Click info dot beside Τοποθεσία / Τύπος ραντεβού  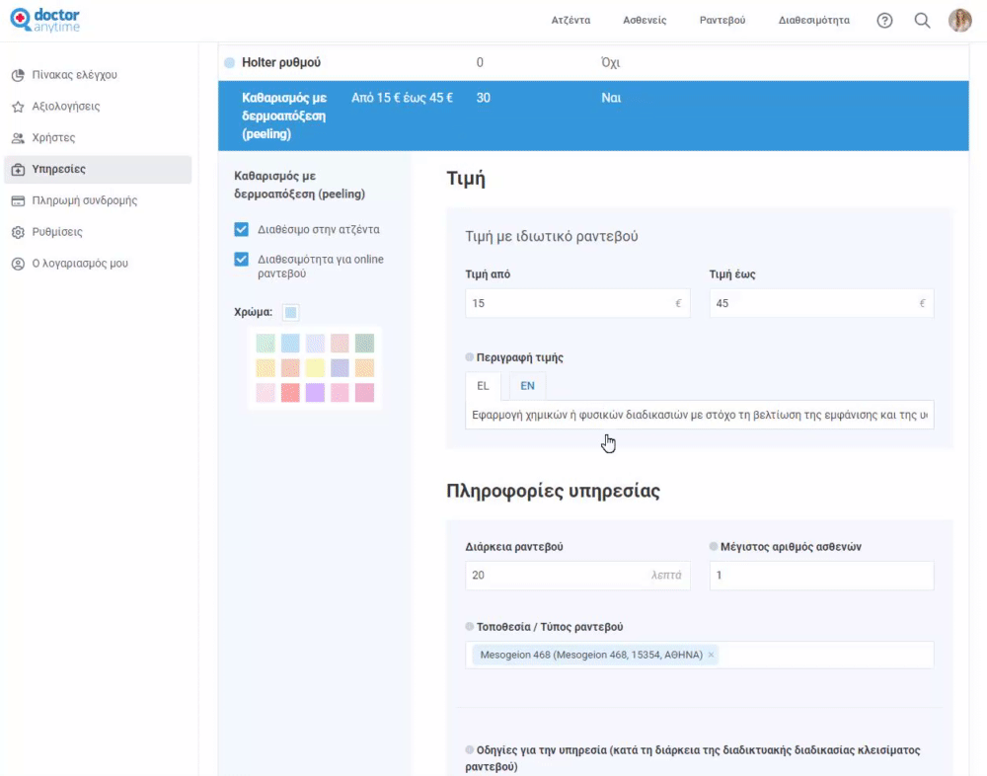click(469, 626)
